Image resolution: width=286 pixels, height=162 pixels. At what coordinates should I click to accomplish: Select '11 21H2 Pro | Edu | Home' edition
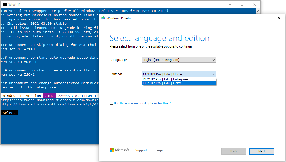tap(164, 83)
